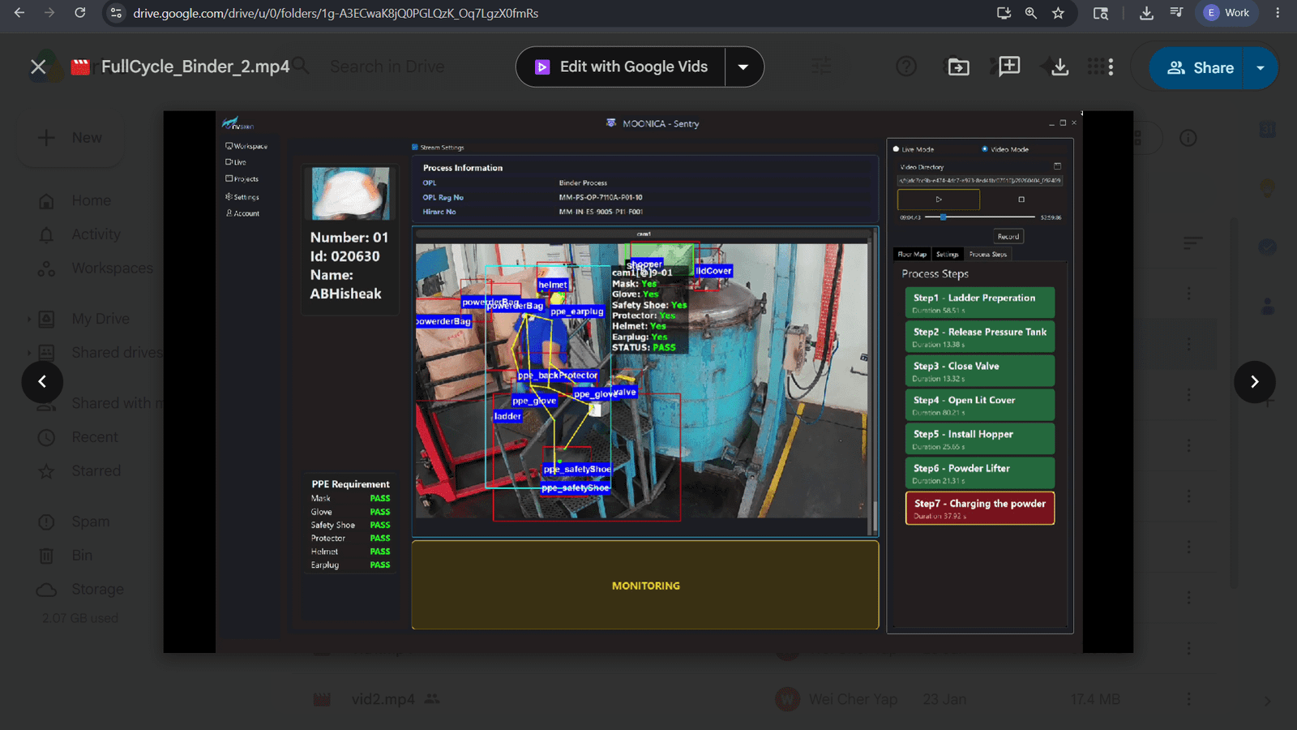Reload the Google Drive page
The height and width of the screenshot is (730, 1297).
79,13
